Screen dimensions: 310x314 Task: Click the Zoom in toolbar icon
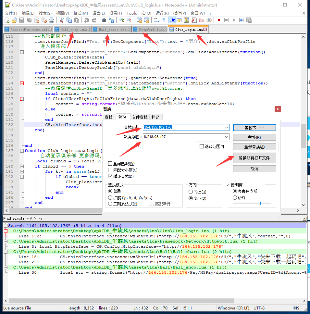click(x=122, y=20)
